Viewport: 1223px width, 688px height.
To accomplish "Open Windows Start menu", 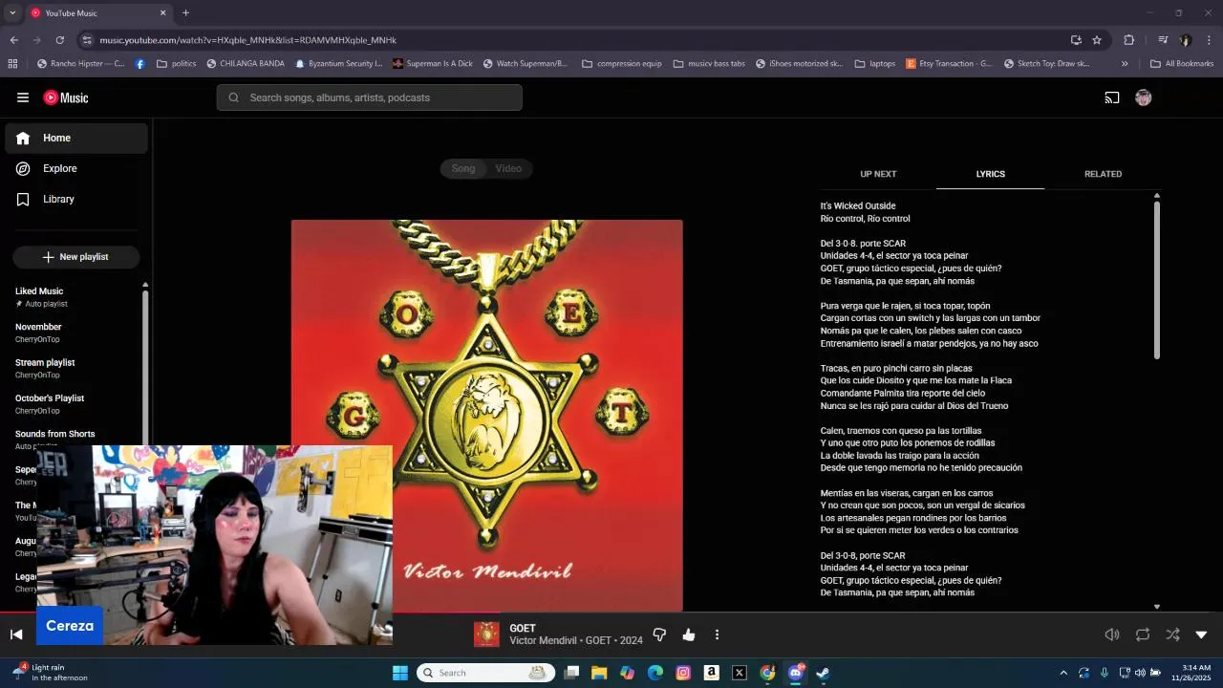I will pos(399,673).
